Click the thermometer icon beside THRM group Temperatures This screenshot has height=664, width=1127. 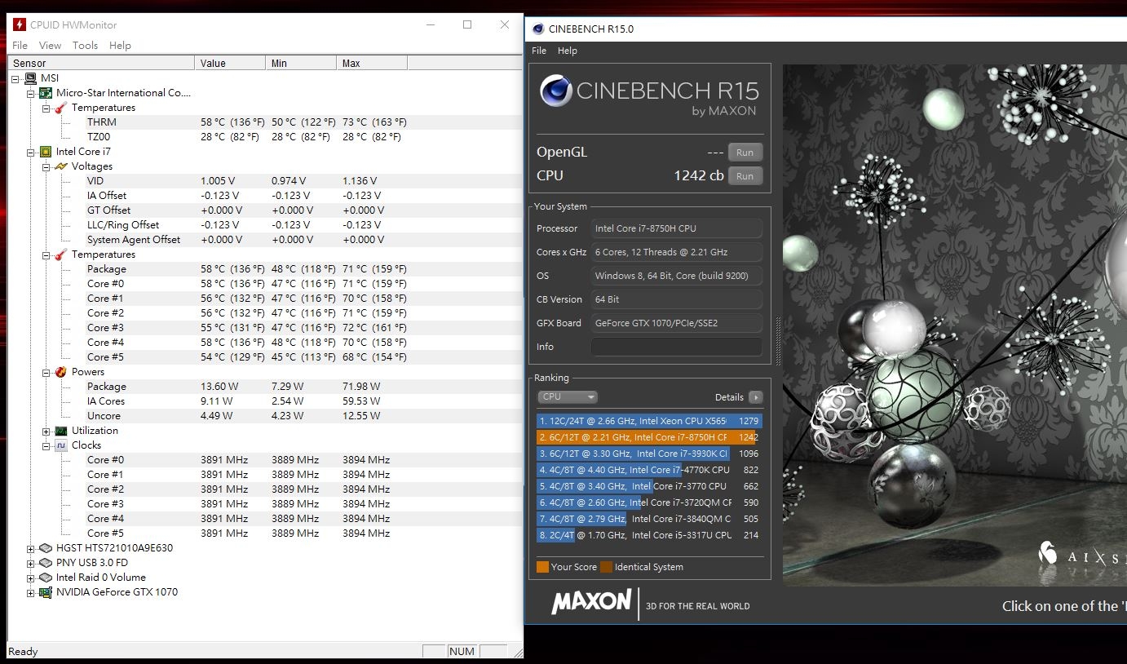pos(61,108)
